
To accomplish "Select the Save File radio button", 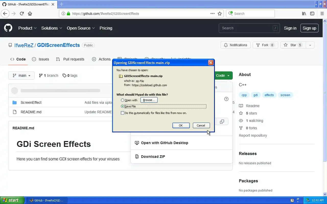I will [x=122, y=106].
